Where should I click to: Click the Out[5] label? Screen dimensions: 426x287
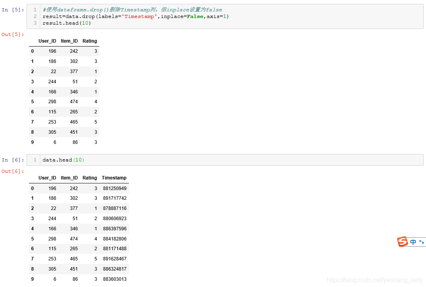12,34
